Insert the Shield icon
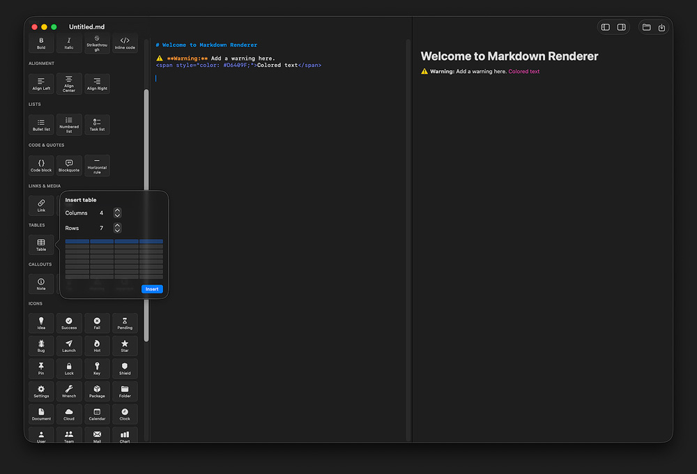This screenshot has height=474, width=697. coord(125,369)
